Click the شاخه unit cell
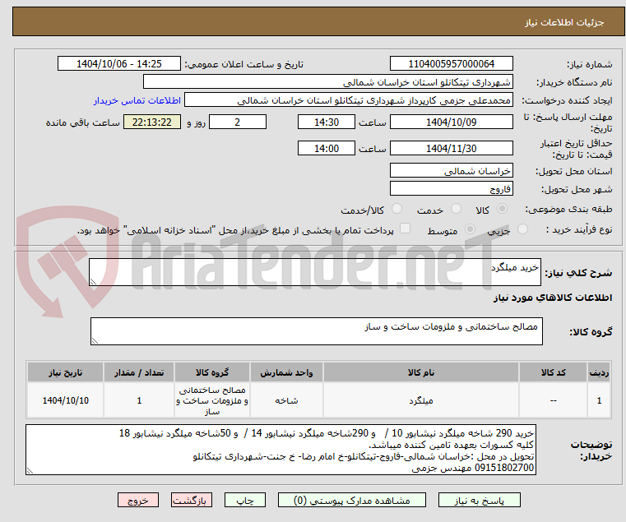 click(286, 400)
